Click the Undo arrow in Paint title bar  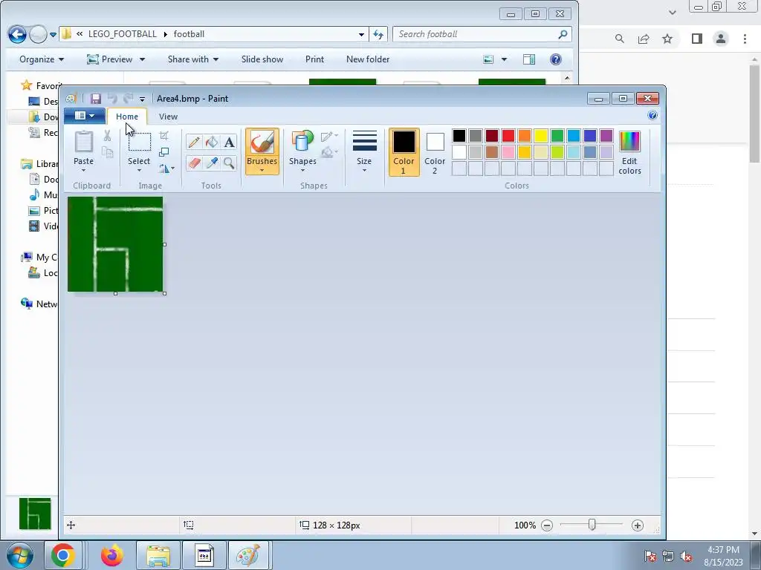coord(112,99)
